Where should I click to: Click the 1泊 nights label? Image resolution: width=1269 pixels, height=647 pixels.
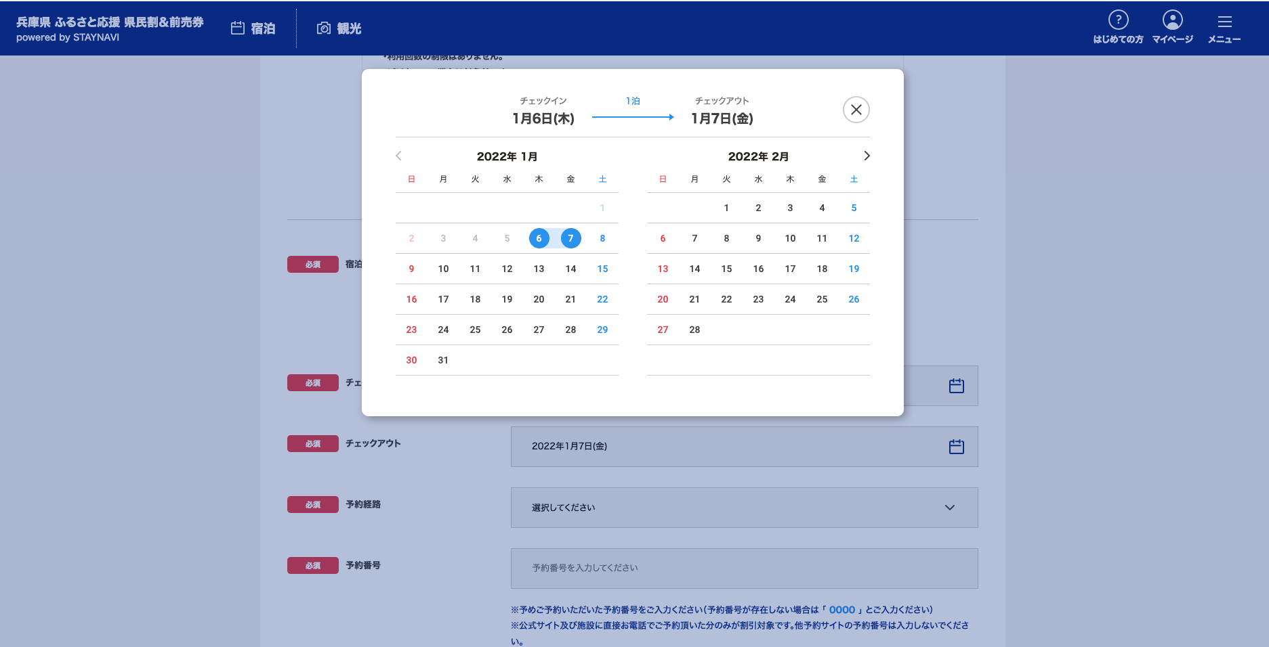click(x=633, y=101)
